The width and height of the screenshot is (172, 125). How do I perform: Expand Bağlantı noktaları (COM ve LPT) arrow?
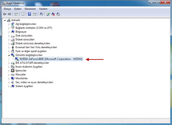coord(9,28)
